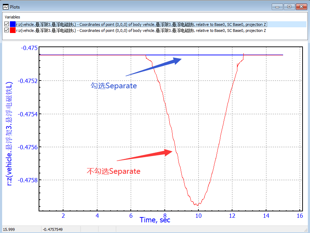
Task: Click the -0.4756 y-axis tick label
Action: [x=28, y=147]
